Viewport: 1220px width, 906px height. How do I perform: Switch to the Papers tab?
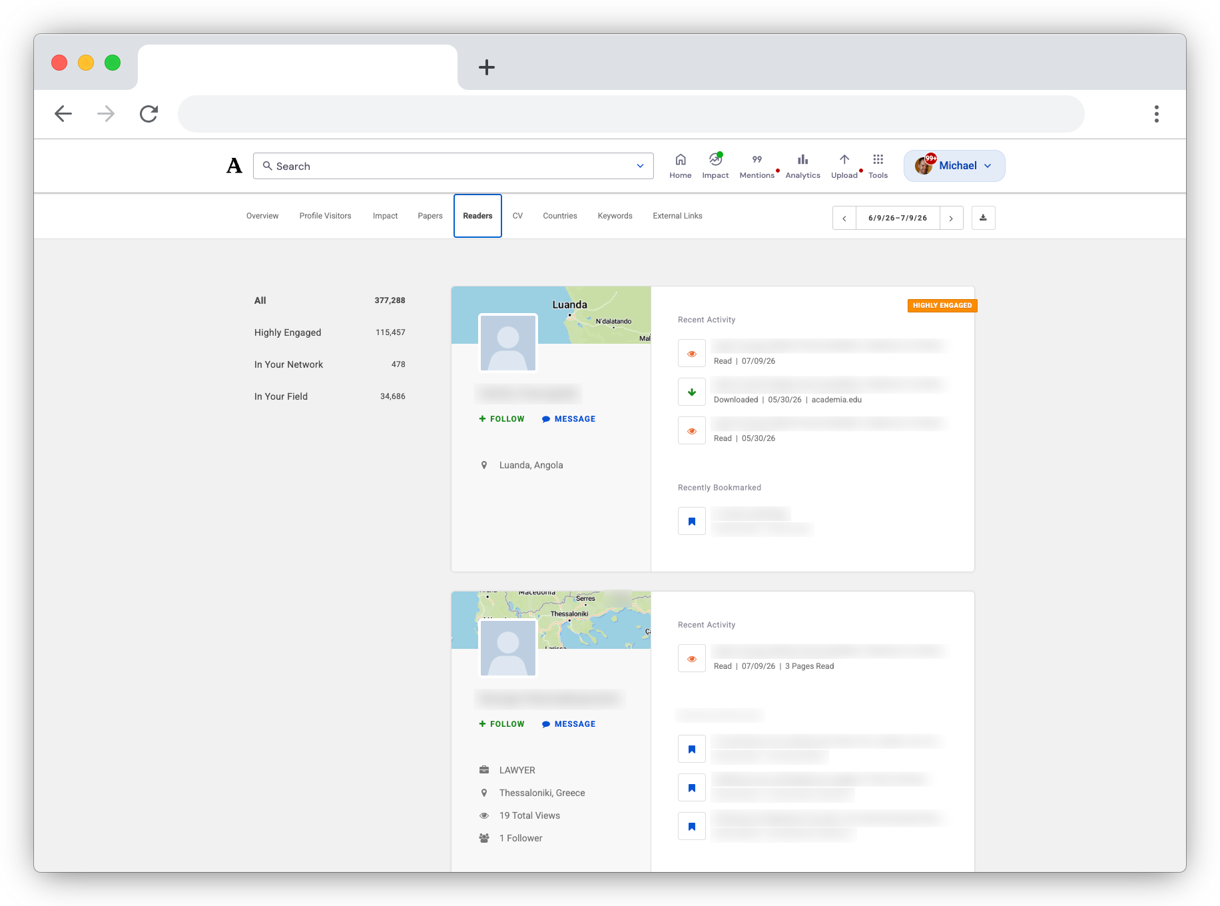click(x=430, y=216)
